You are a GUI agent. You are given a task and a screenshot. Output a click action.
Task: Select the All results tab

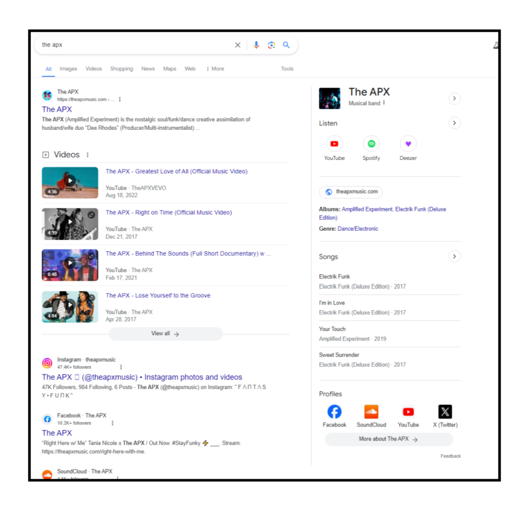coord(49,69)
